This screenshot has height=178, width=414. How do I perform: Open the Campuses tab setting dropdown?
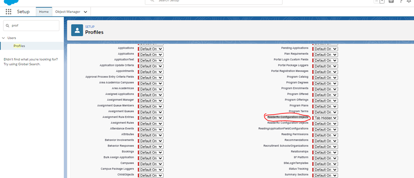(151, 164)
